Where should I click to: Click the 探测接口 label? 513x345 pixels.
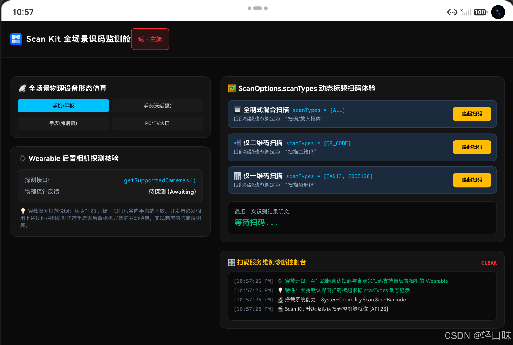(37, 180)
